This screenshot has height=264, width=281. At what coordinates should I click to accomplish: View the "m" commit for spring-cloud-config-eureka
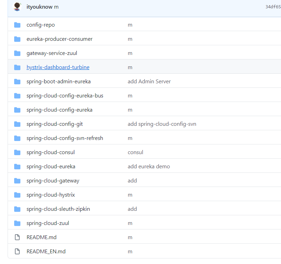click(x=130, y=110)
